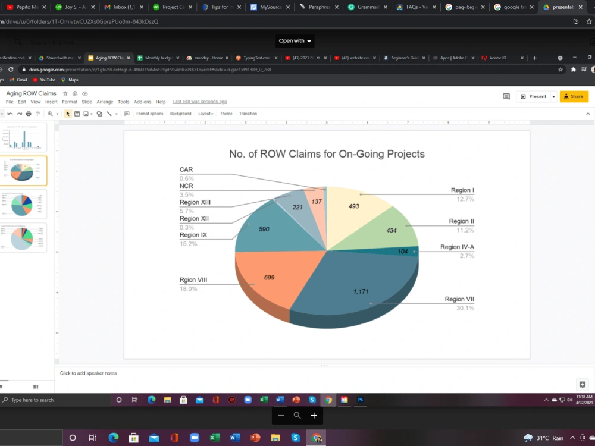Open the Present options dropdown arrow
Image resolution: width=595 pixels, height=446 pixels.
click(x=553, y=97)
